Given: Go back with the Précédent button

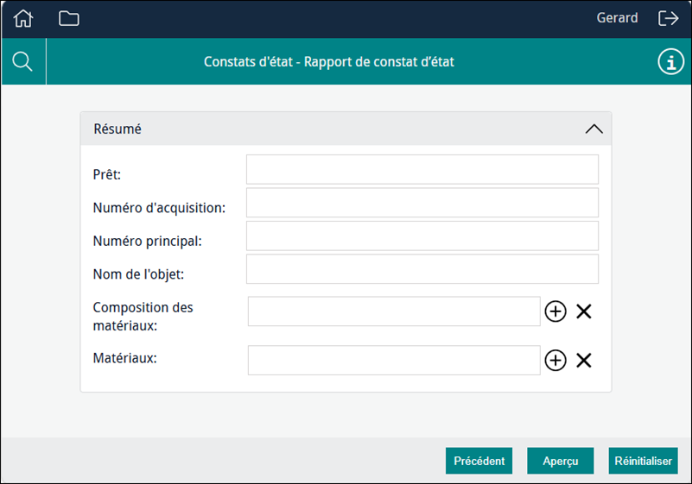Looking at the screenshot, I should pyautogui.click(x=479, y=461).
